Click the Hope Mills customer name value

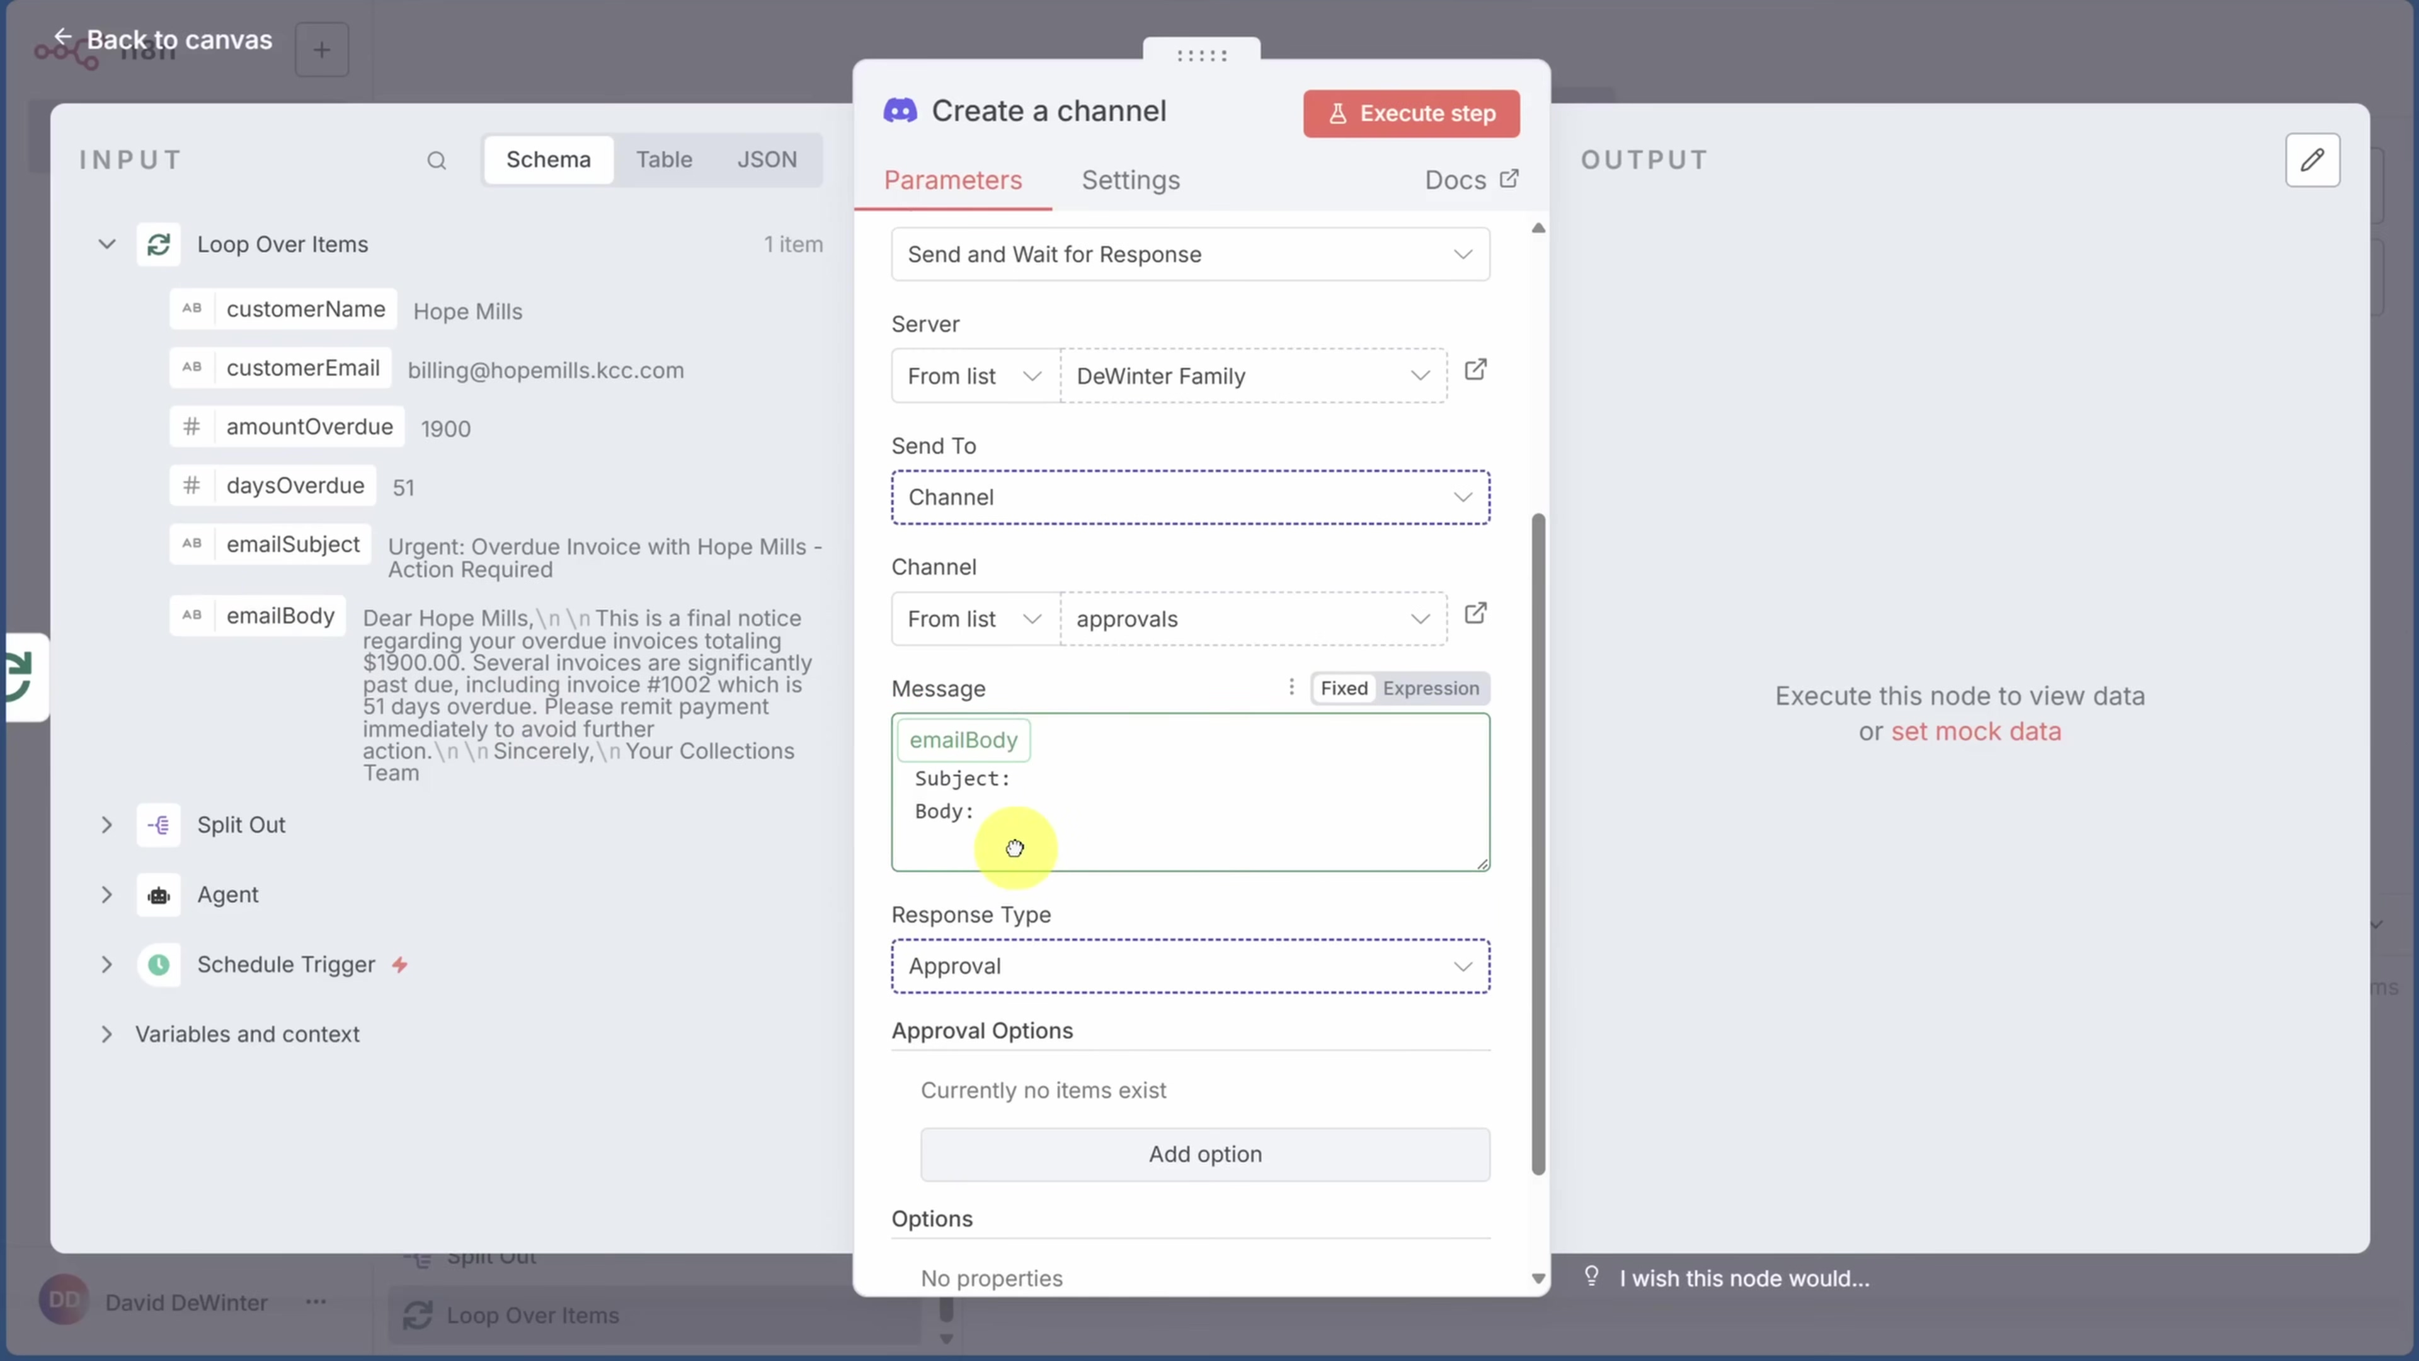tap(467, 312)
